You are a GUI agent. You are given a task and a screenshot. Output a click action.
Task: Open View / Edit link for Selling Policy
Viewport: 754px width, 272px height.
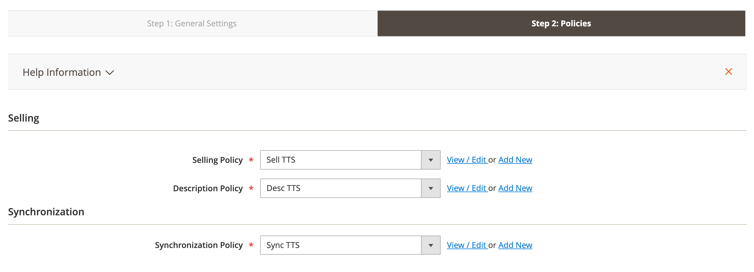point(466,160)
